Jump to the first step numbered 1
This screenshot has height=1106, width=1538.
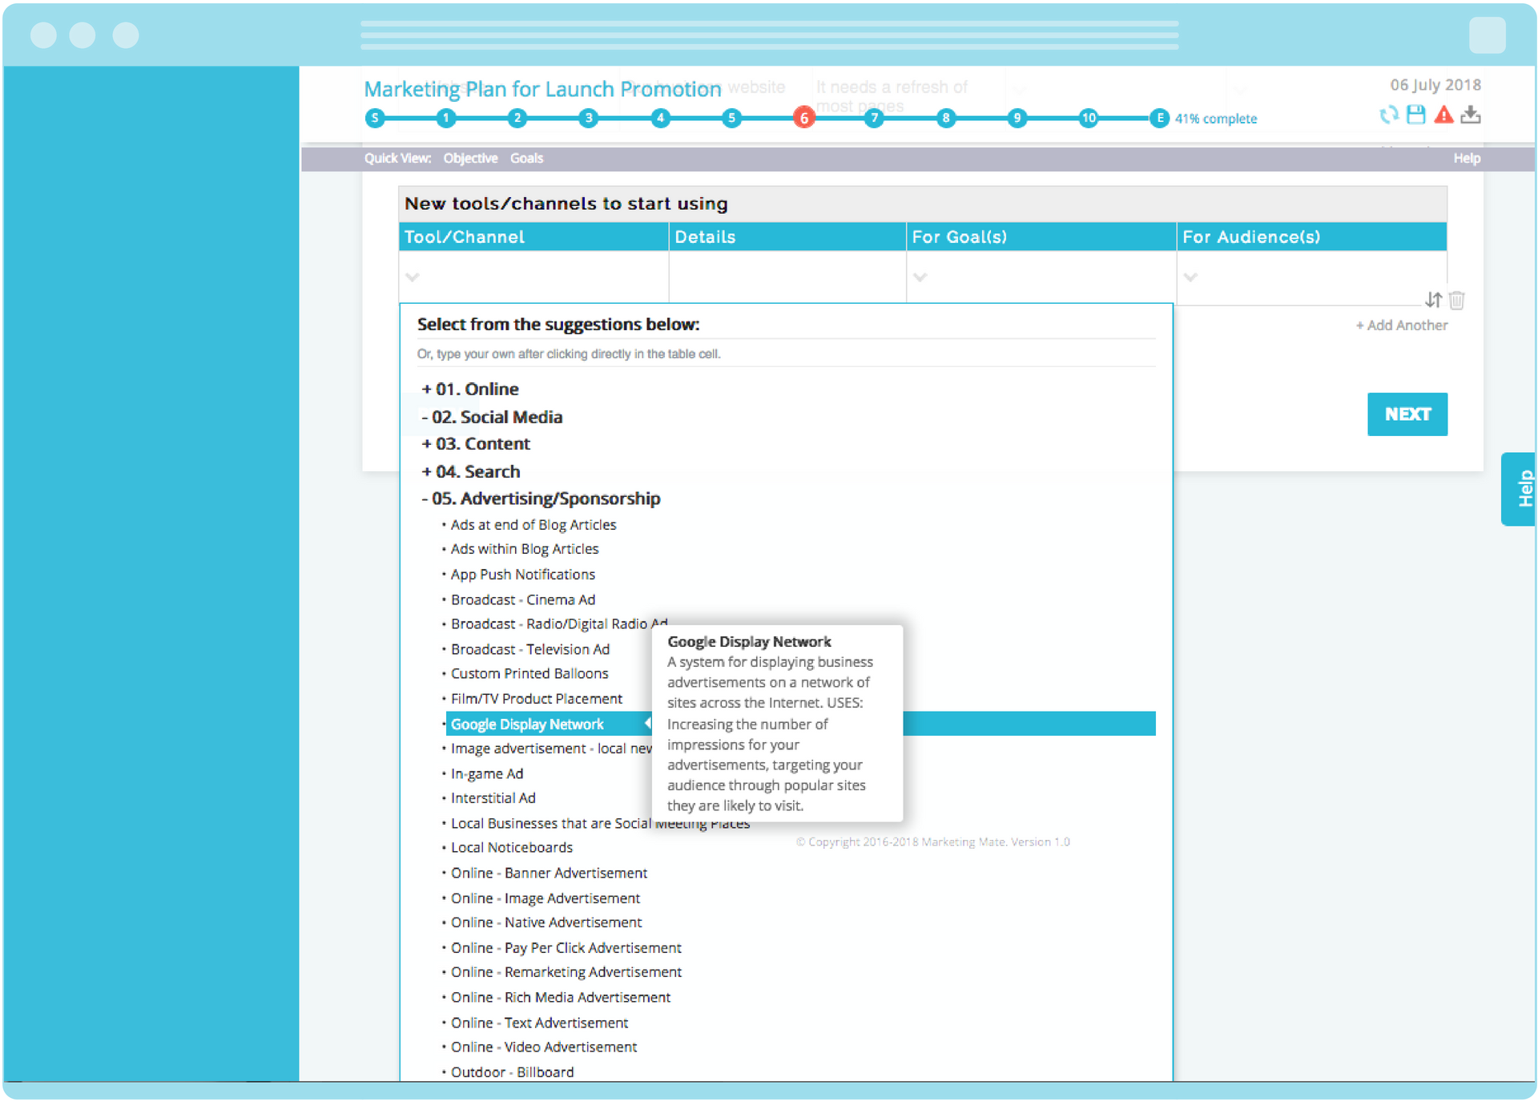pos(446,118)
